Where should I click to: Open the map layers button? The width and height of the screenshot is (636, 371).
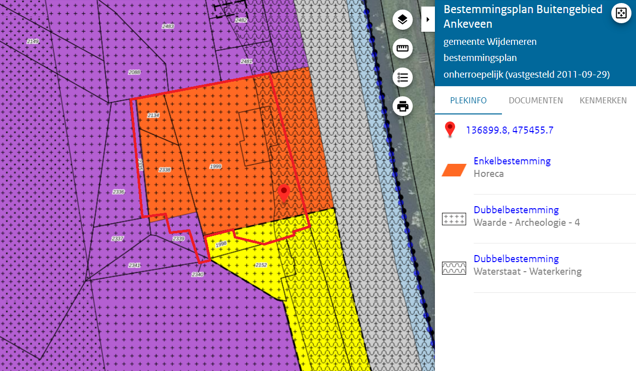(x=402, y=20)
